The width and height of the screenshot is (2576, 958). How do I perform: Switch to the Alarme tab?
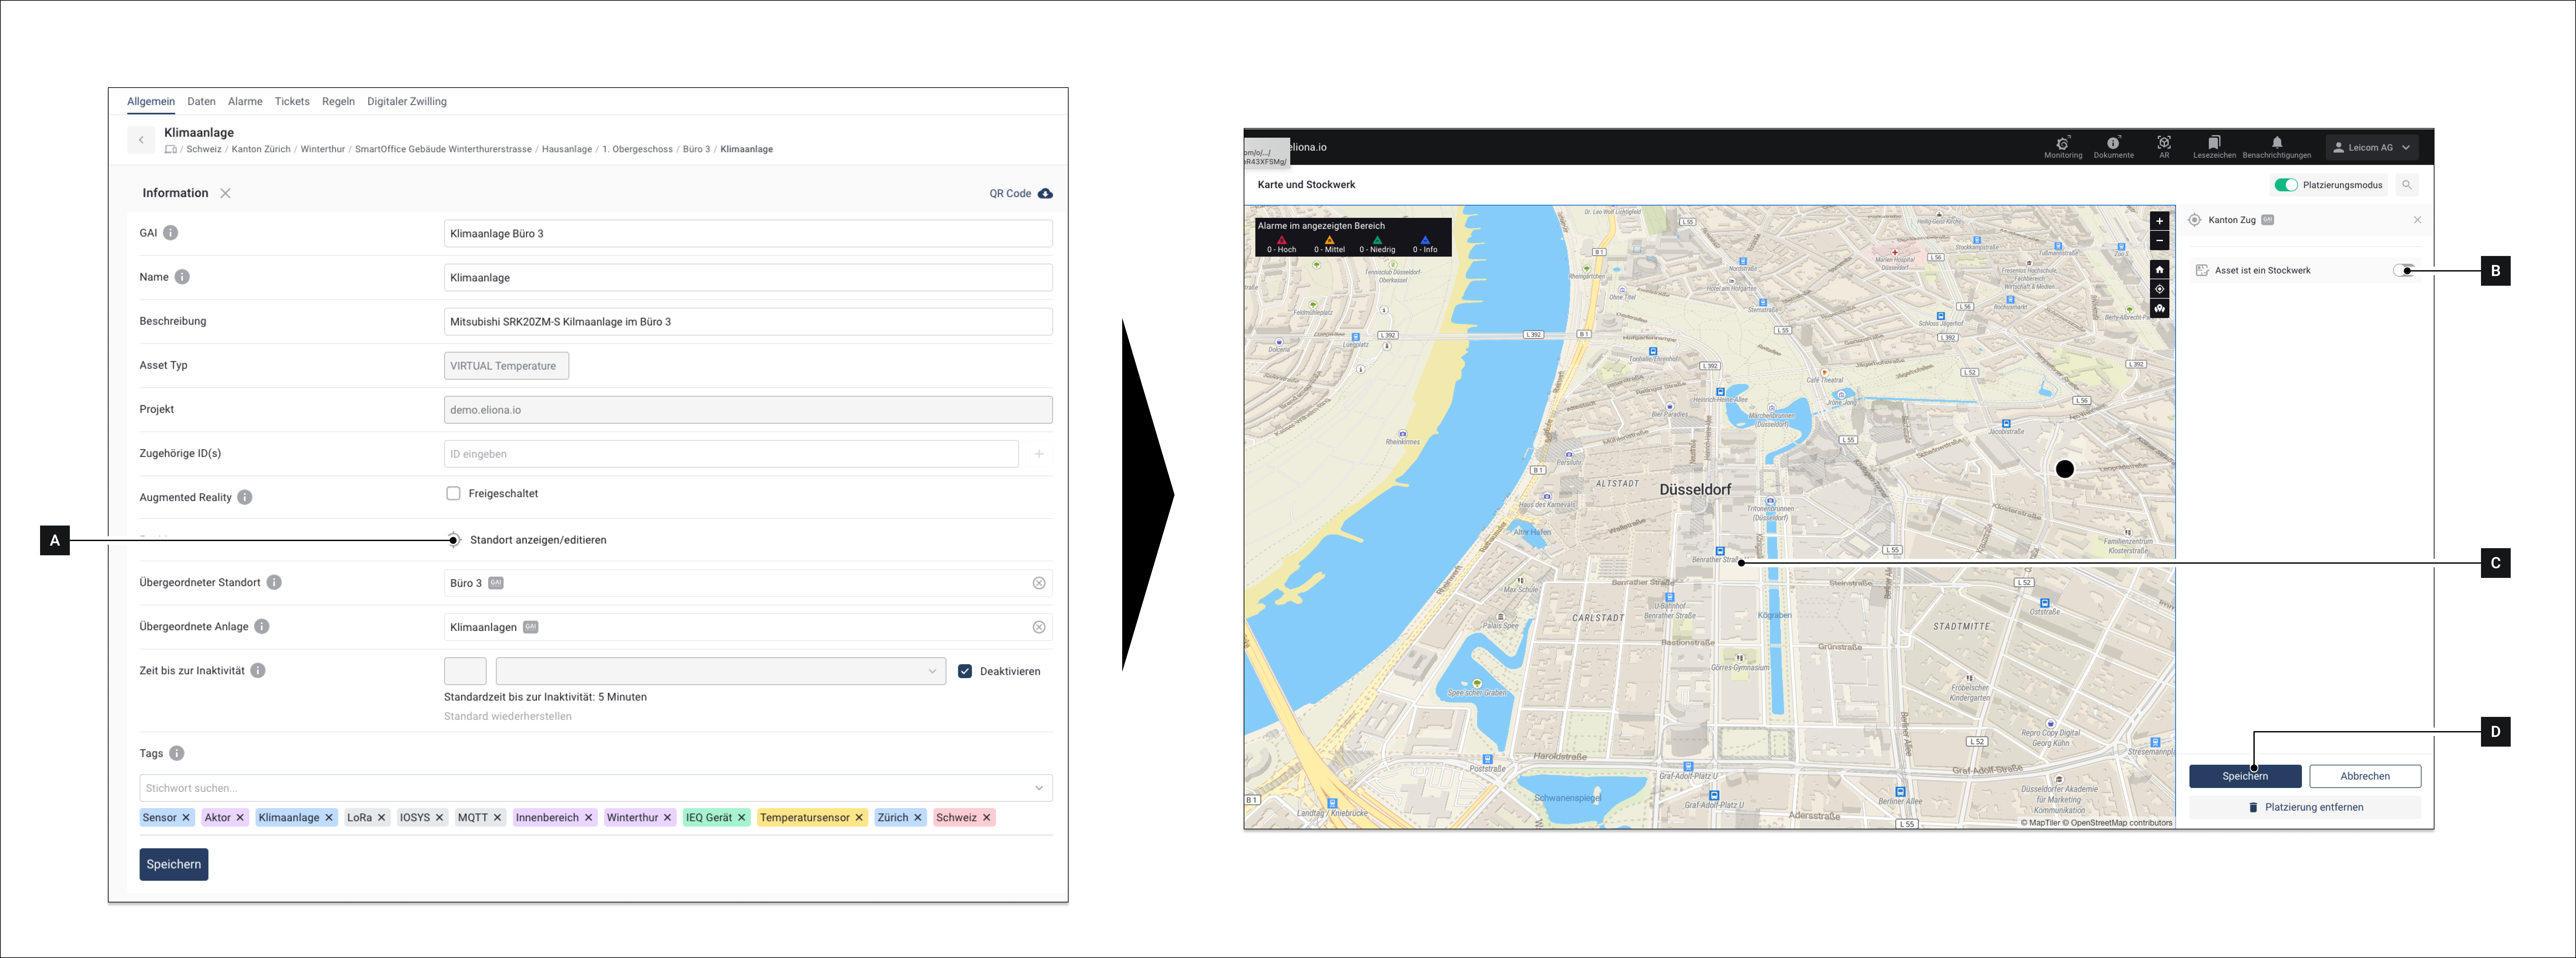tap(245, 101)
